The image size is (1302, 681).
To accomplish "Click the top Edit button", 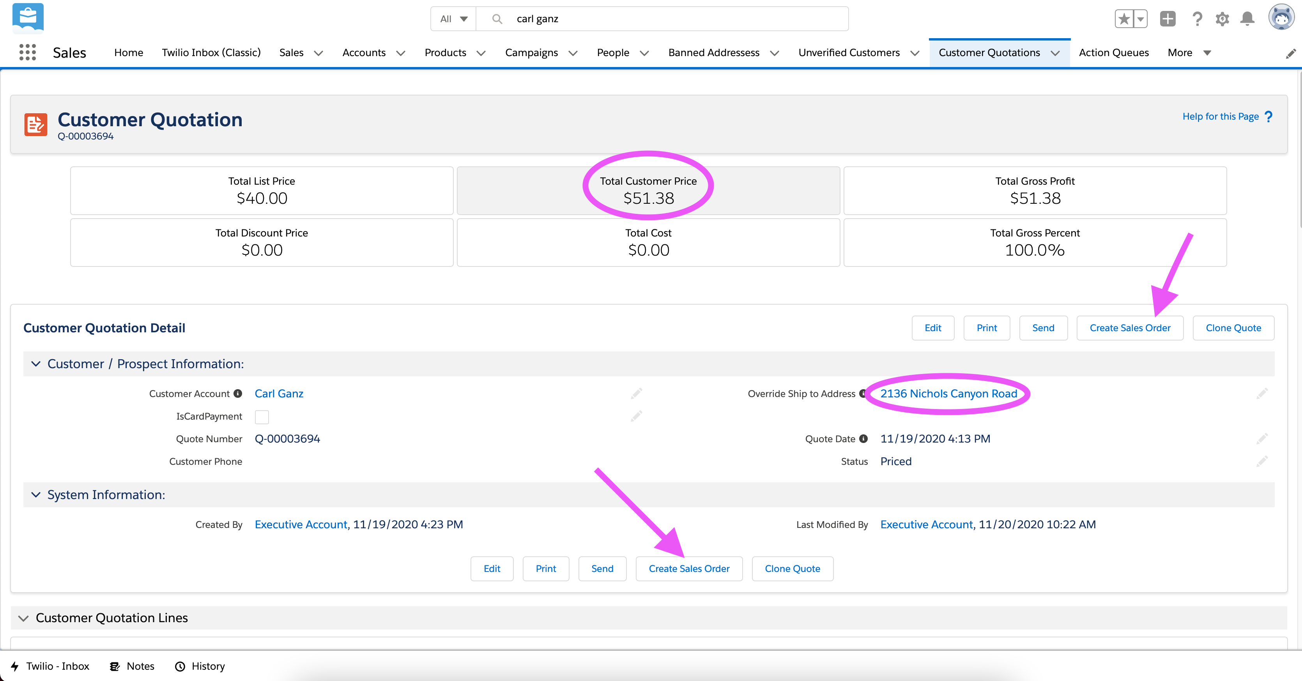I will pyautogui.click(x=933, y=328).
